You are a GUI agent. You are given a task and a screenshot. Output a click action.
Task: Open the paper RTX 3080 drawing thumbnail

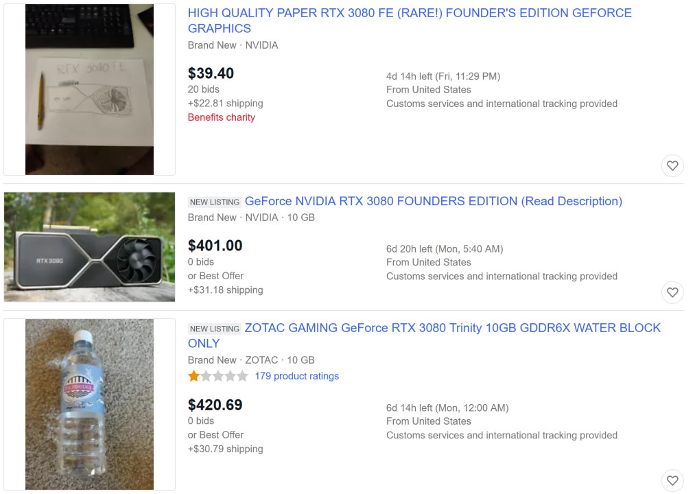89,89
